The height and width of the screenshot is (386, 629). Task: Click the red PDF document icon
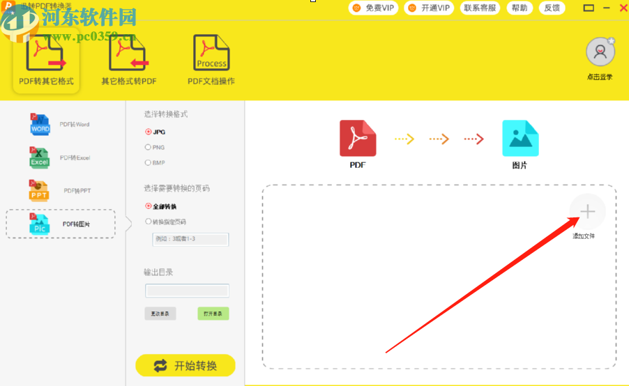pyautogui.click(x=358, y=138)
